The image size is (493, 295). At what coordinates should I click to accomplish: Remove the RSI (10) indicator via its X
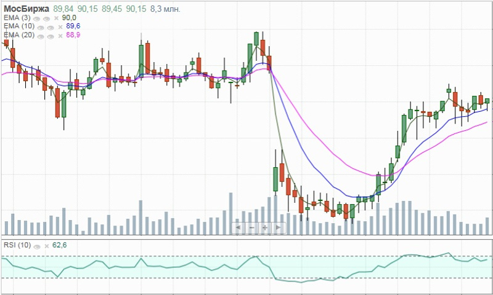point(47,246)
